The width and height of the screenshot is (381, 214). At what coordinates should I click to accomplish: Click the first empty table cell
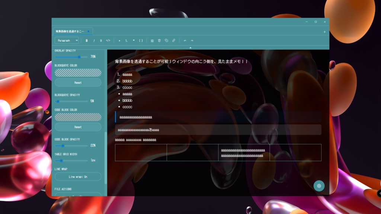coord(141,153)
